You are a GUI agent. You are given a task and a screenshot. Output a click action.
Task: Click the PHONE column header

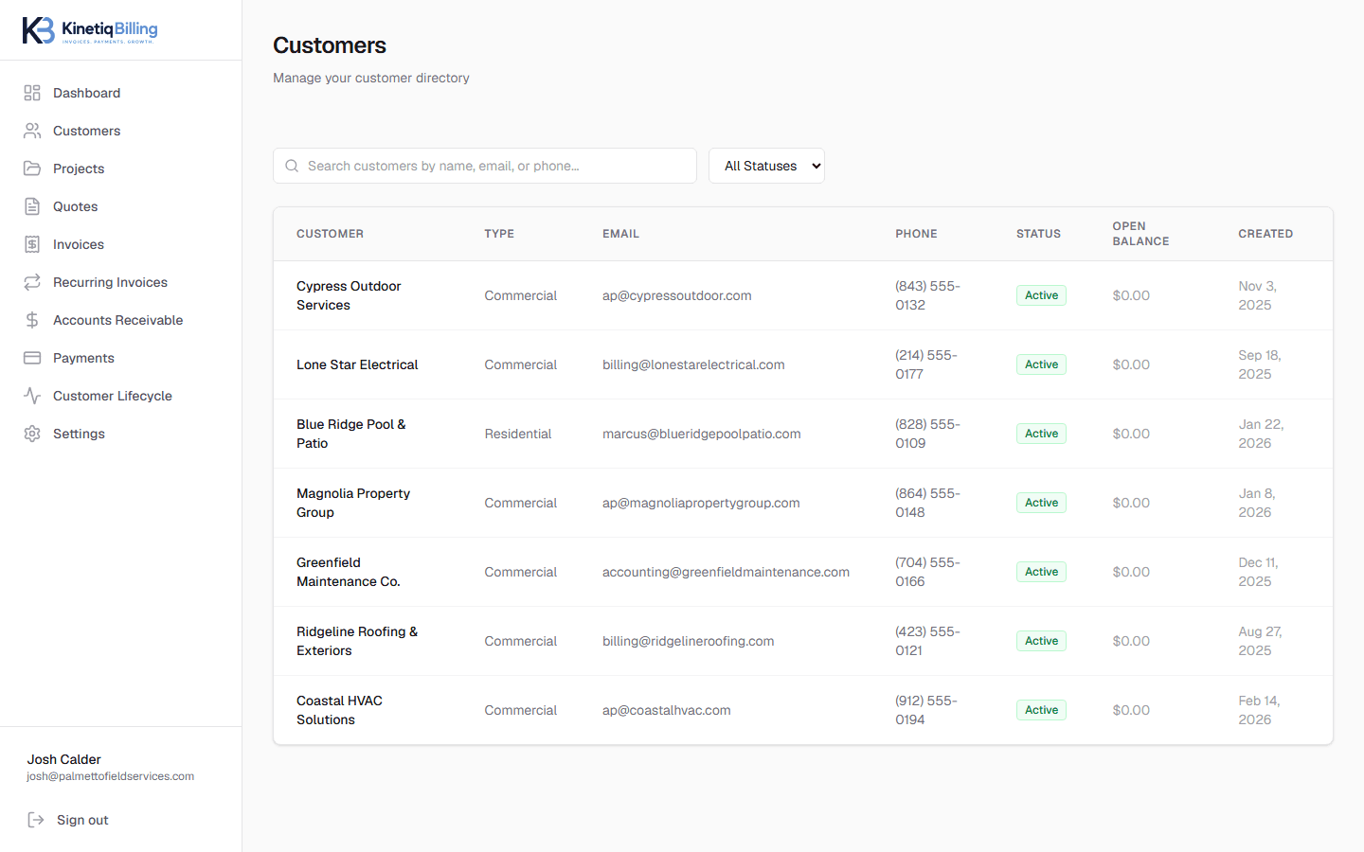[x=916, y=234]
